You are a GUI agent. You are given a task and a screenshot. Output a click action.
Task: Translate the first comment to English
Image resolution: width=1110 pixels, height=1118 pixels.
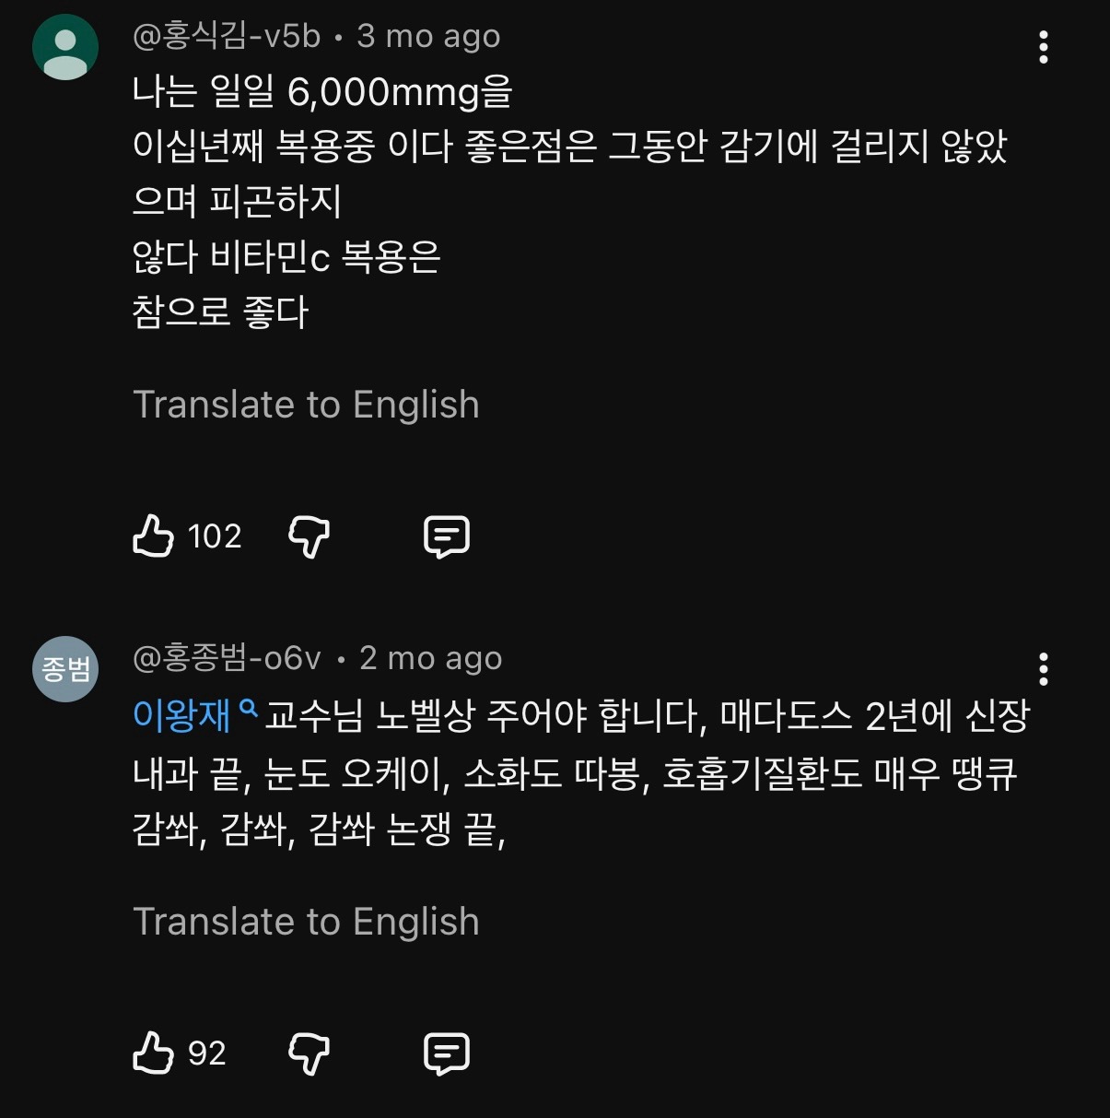click(306, 405)
